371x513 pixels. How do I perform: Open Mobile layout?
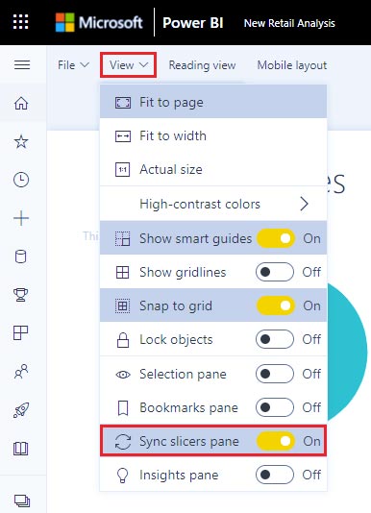coord(292,65)
